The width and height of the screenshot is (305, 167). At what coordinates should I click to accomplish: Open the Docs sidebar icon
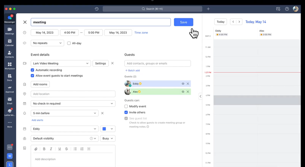click(10, 77)
